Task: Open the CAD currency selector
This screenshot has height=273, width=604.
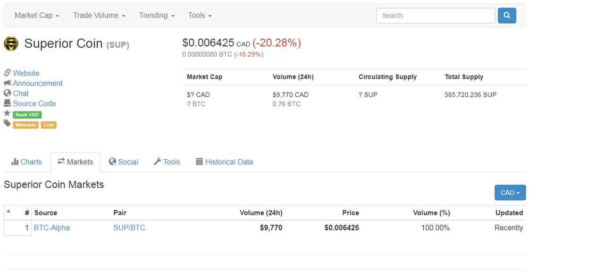Action: (x=510, y=193)
